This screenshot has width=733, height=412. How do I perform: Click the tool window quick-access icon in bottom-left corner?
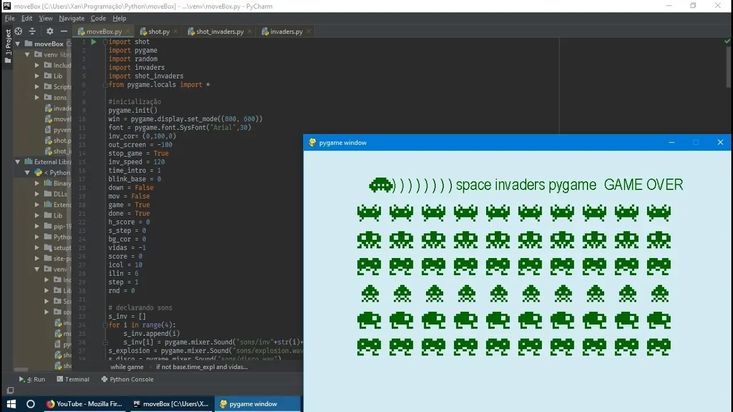[x=10, y=391]
